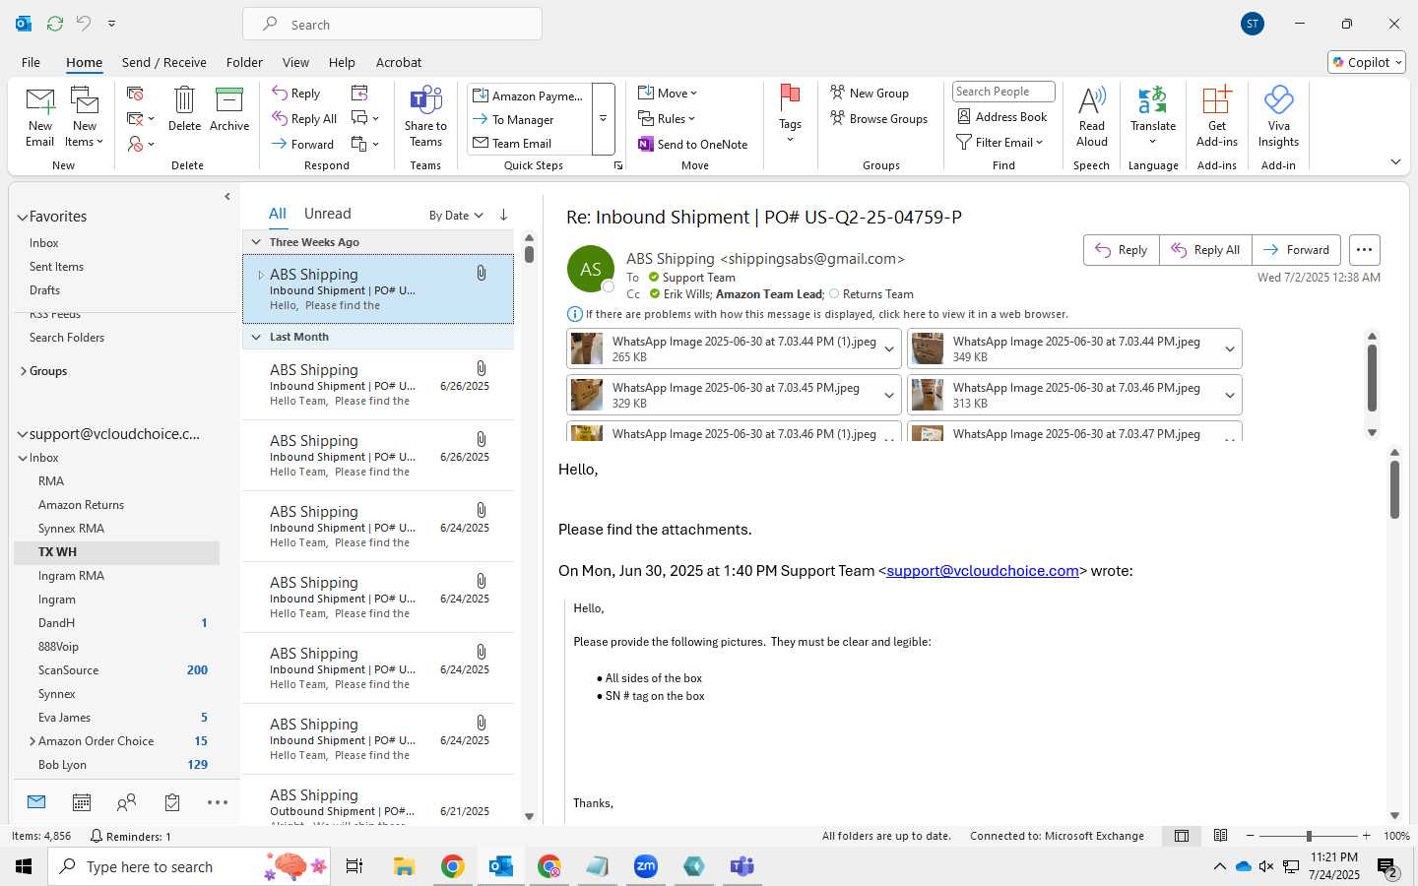Open dropdown for 7.03.45 PM.jpeg attachment
This screenshot has width=1418, height=886.
888,395
